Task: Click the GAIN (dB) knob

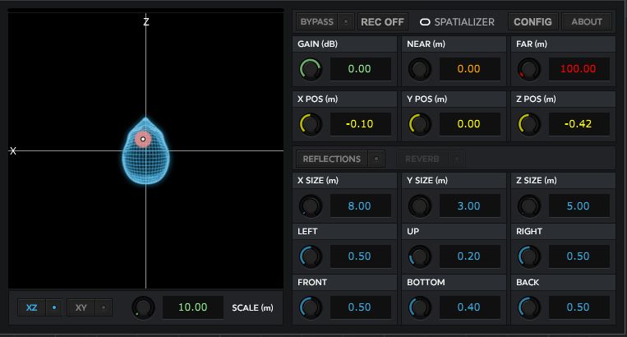Action: pyautogui.click(x=311, y=69)
